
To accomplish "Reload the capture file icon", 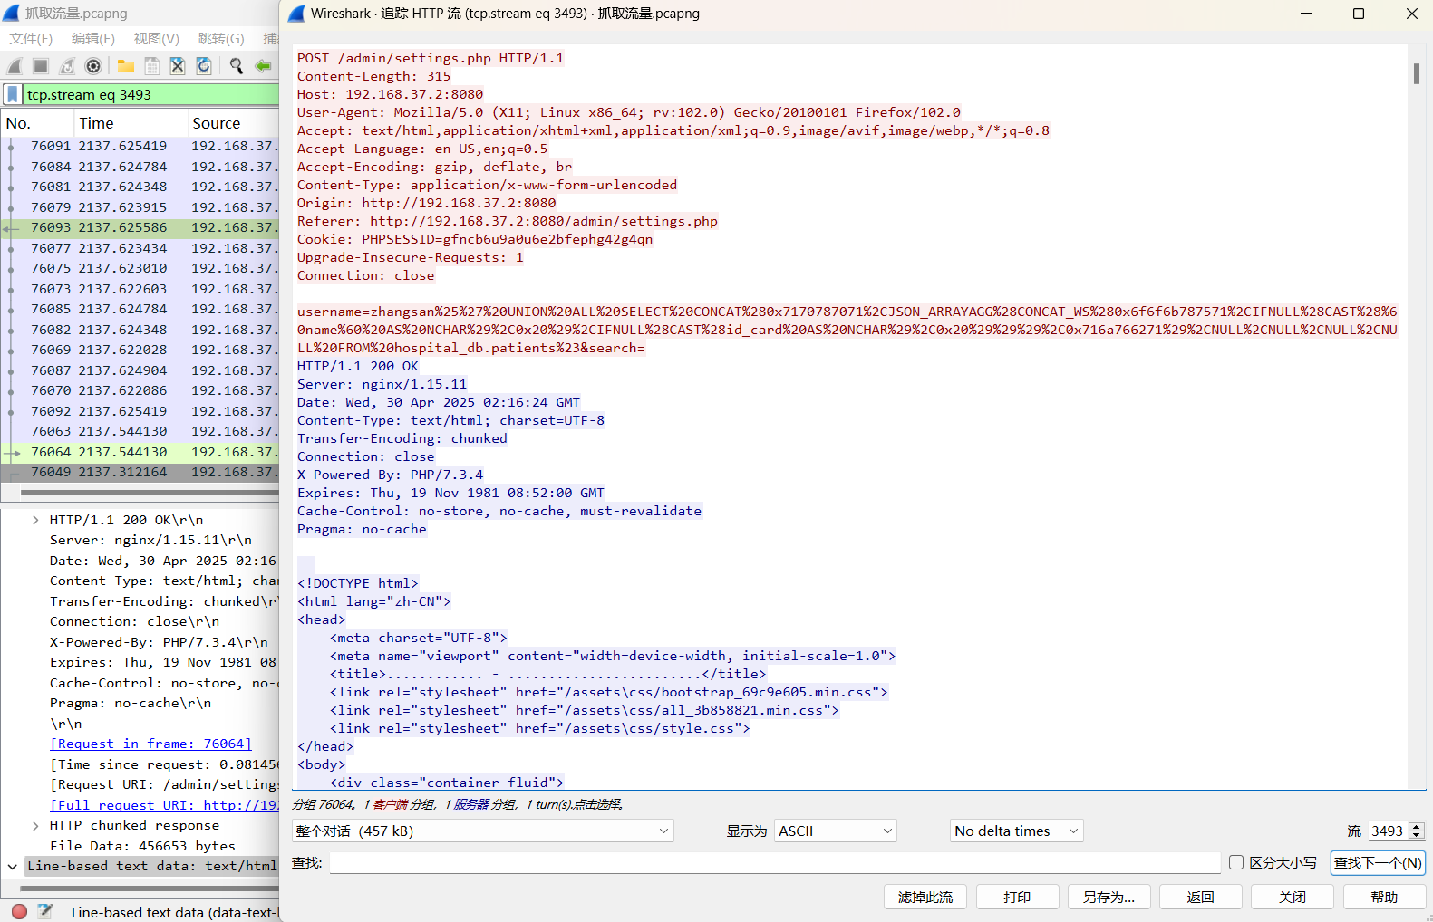I will tap(204, 66).
